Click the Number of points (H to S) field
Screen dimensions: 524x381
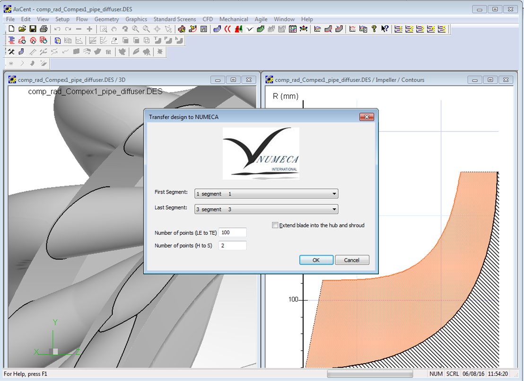pyautogui.click(x=232, y=246)
